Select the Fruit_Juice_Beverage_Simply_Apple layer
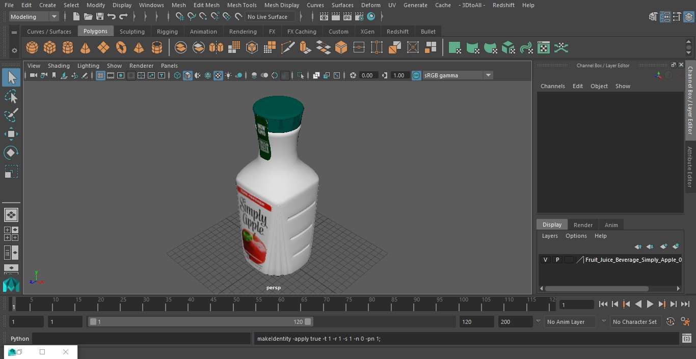This screenshot has height=359, width=696. click(x=633, y=260)
